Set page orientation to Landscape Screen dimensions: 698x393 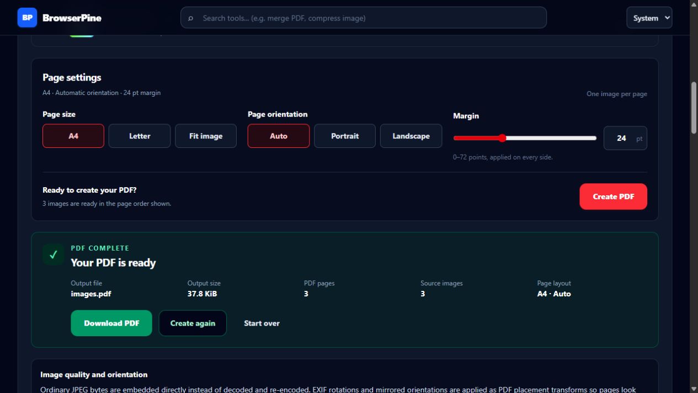click(x=411, y=136)
